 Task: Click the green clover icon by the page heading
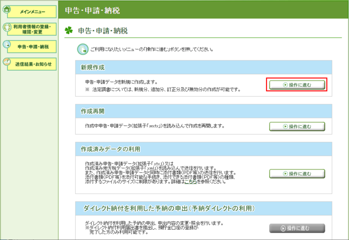69,31
